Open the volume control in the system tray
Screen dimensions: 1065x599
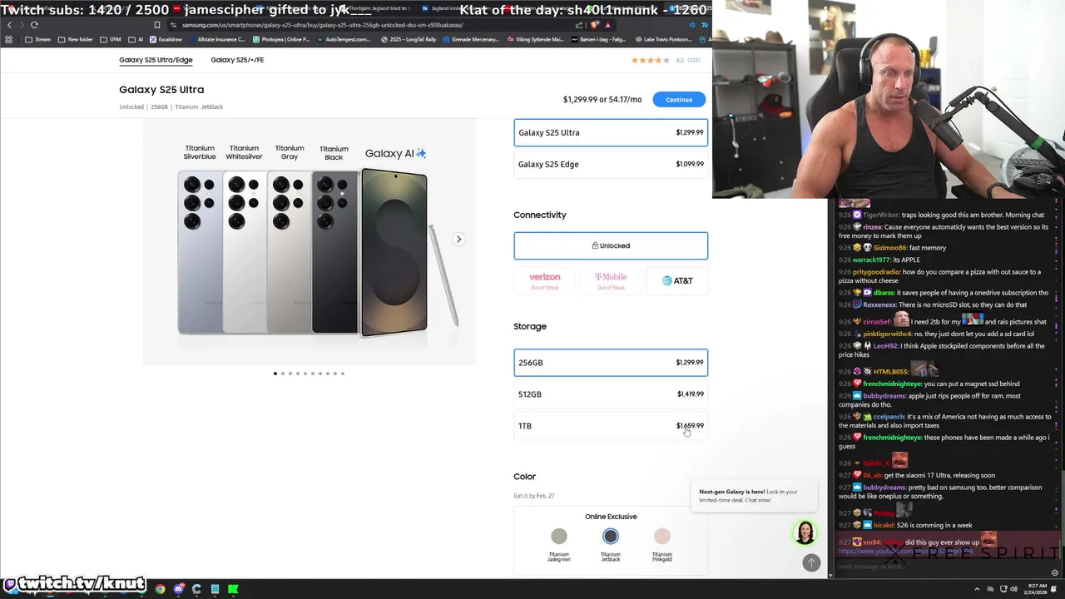(x=1013, y=589)
